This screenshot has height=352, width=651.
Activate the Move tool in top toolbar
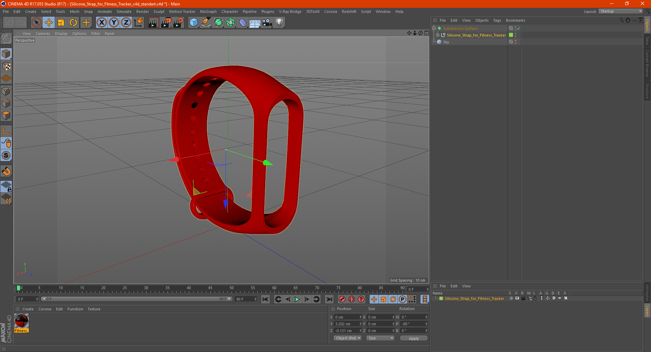point(49,23)
